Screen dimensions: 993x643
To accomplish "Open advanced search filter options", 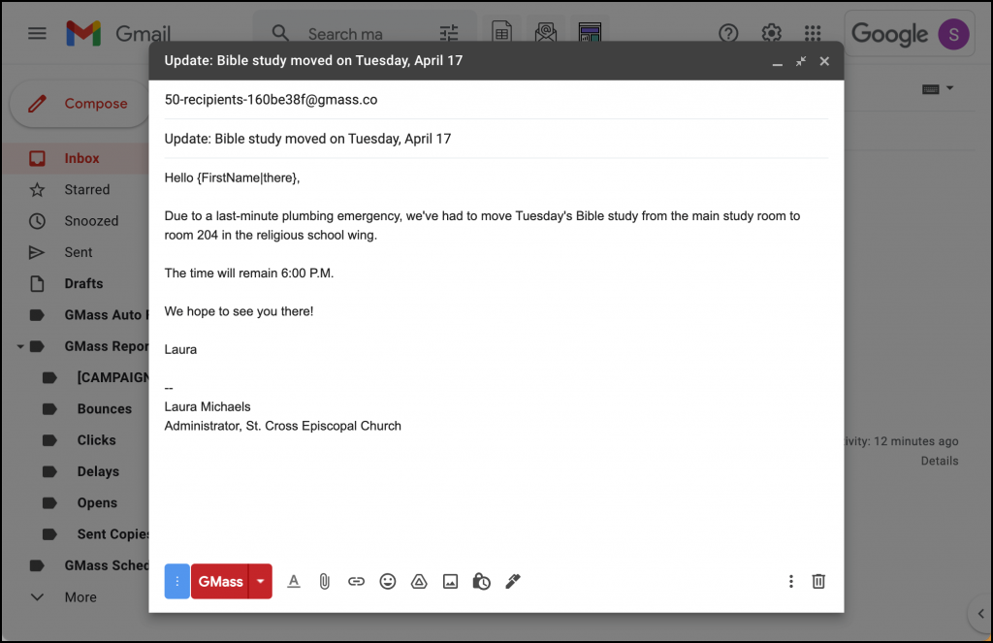I will click(448, 32).
